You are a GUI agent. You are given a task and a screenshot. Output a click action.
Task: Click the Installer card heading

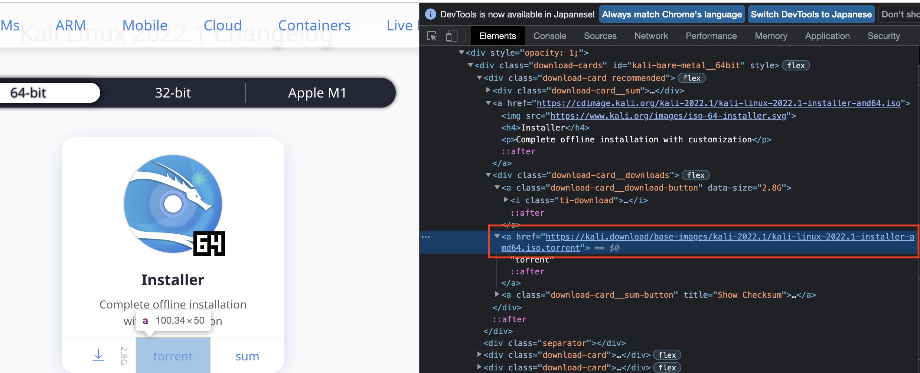coord(173,280)
